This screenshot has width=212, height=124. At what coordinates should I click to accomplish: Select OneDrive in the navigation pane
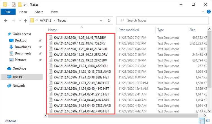point(19,68)
